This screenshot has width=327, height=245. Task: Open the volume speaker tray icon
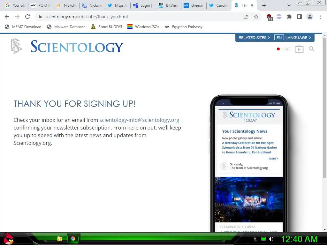click(x=271, y=239)
